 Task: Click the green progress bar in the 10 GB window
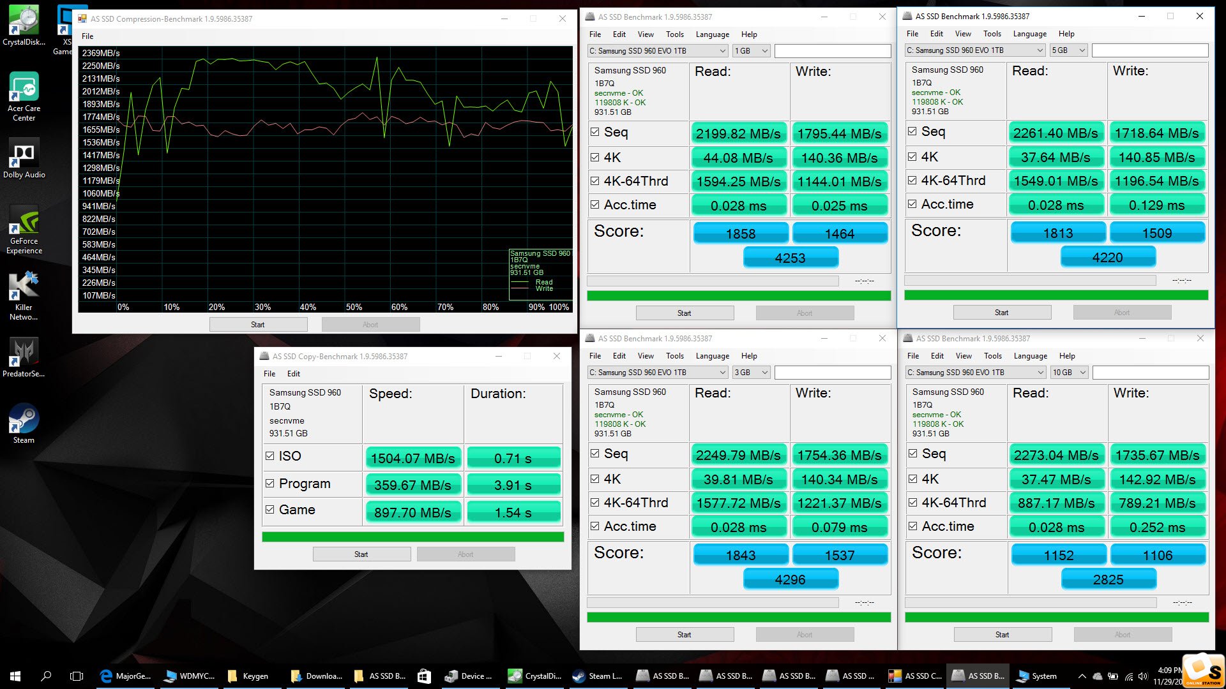click(1057, 618)
